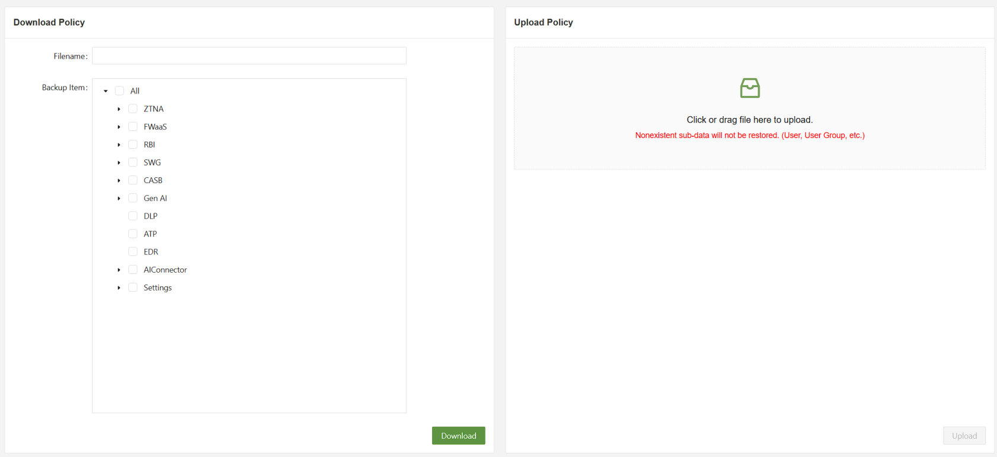Collapse the All tree node arrow
Screen dimensions: 997x457
[106, 91]
